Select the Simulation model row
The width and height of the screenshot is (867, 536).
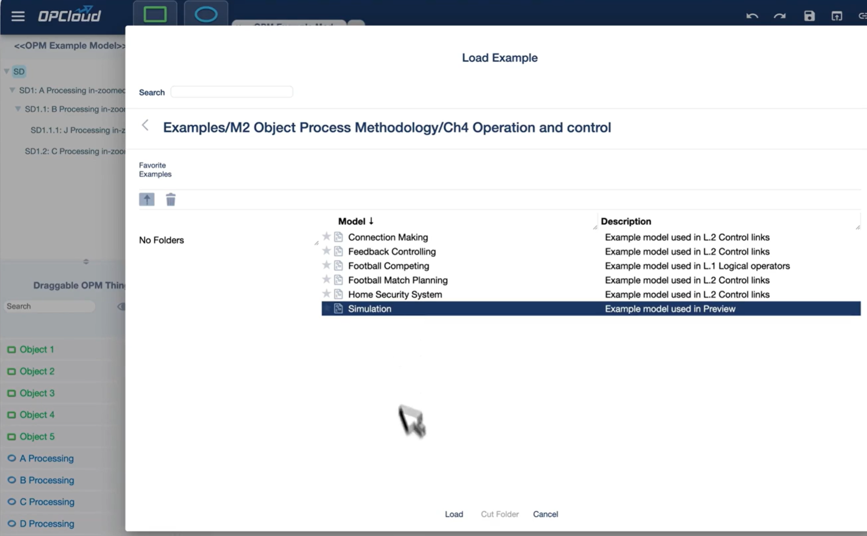(369, 309)
